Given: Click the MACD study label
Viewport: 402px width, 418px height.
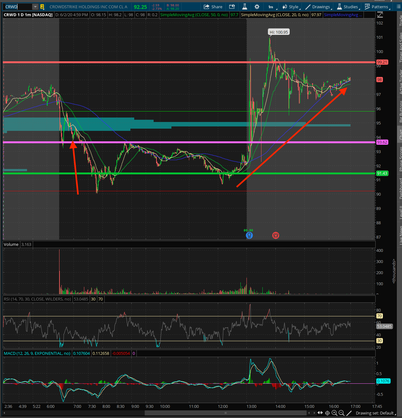Looking at the screenshot, I should click(x=37, y=353).
